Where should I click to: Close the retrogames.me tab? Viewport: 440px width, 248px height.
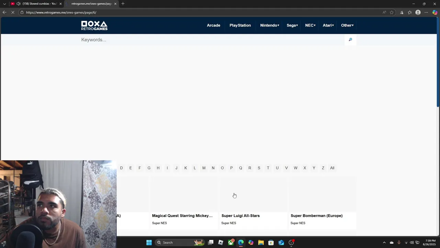[115, 4]
